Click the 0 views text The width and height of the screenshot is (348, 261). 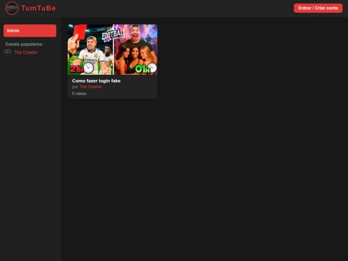tap(79, 93)
